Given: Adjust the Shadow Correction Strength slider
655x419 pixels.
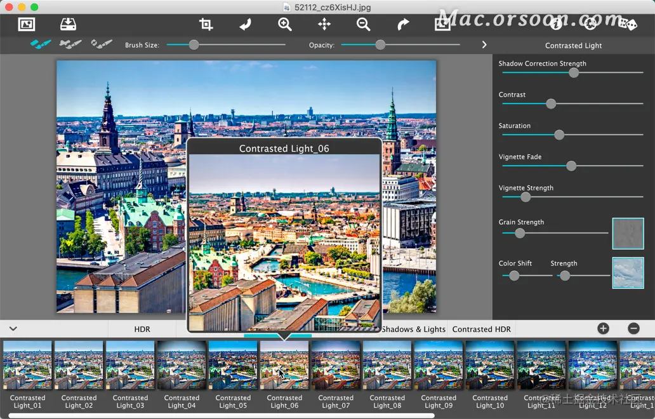Looking at the screenshot, I should click(x=572, y=72).
